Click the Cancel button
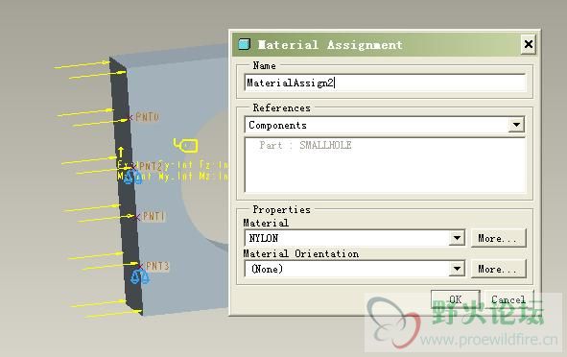The width and height of the screenshot is (567, 357). pos(508,299)
